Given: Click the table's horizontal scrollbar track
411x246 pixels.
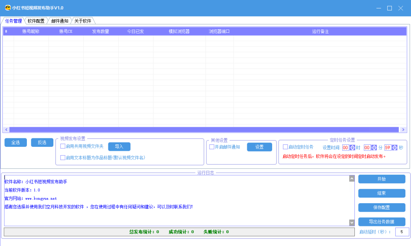Looking at the screenshot, I should point(204,130).
